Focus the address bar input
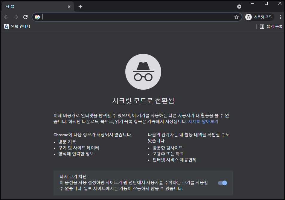Image resolution: width=285 pixels, height=200 pixels. pyautogui.click(x=137, y=17)
